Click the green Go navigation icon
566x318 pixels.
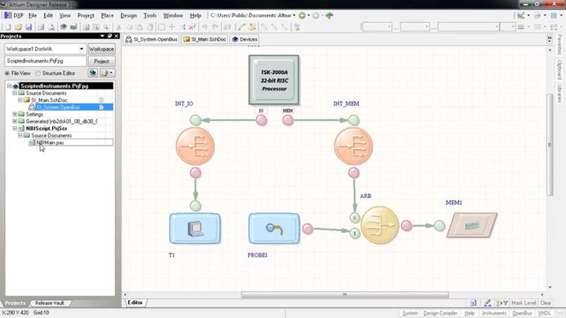coord(302,15)
